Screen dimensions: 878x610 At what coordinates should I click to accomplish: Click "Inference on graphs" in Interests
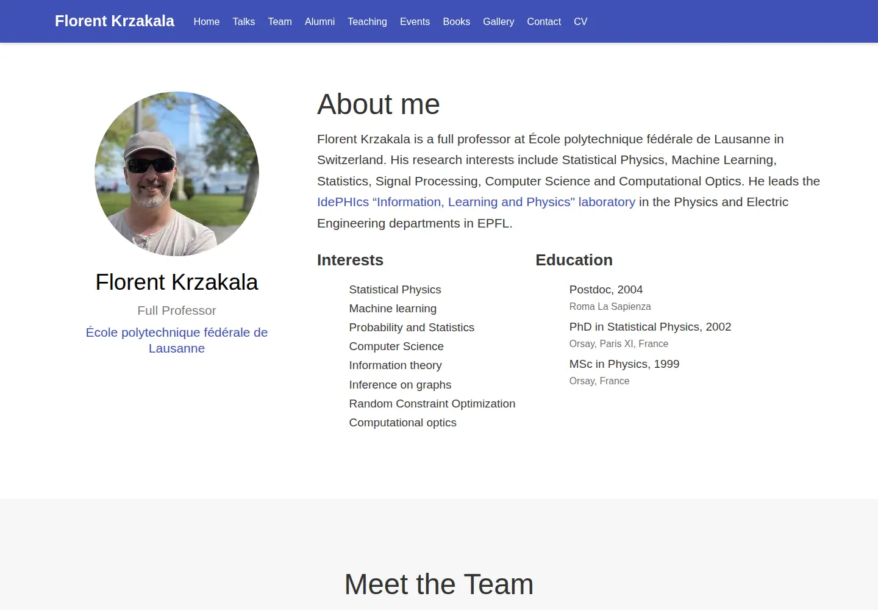pos(400,385)
